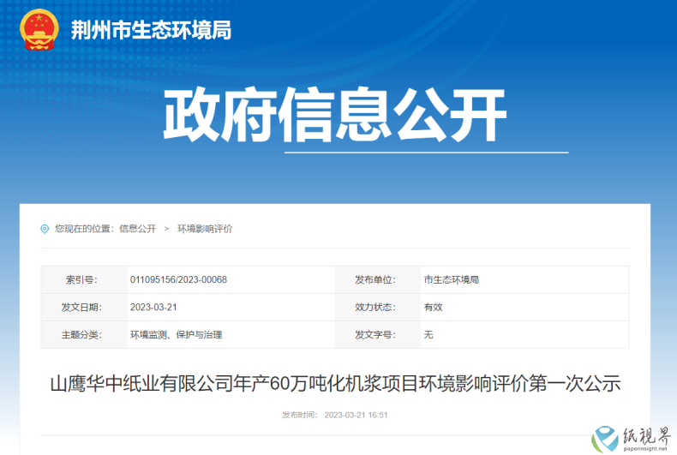This screenshot has width=677, height=455.
Task: Select the 2023-03-21 date value
Action: [x=153, y=308]
